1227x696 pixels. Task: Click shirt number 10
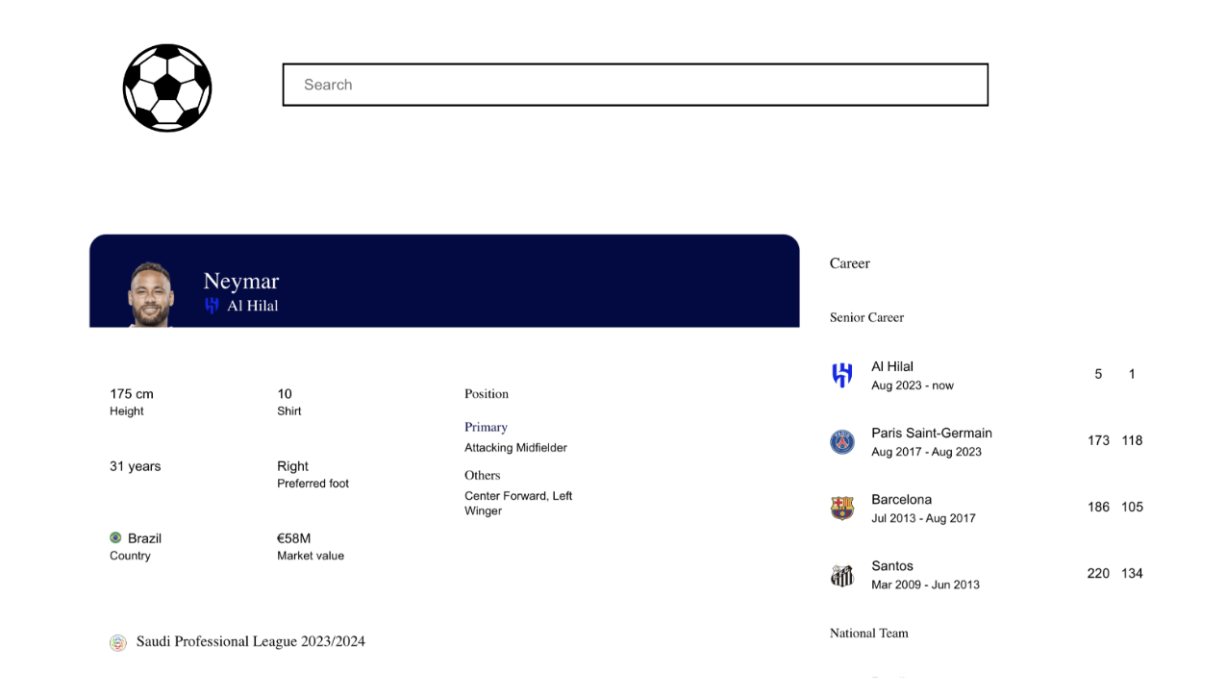pyautogui.click(x=285, y=394)
